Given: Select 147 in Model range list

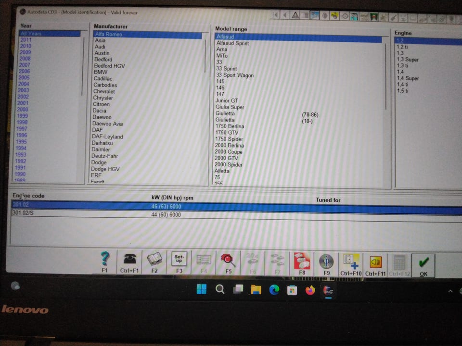Looking at the screenshot, I should pyautogui.click(x=220, y=94).
